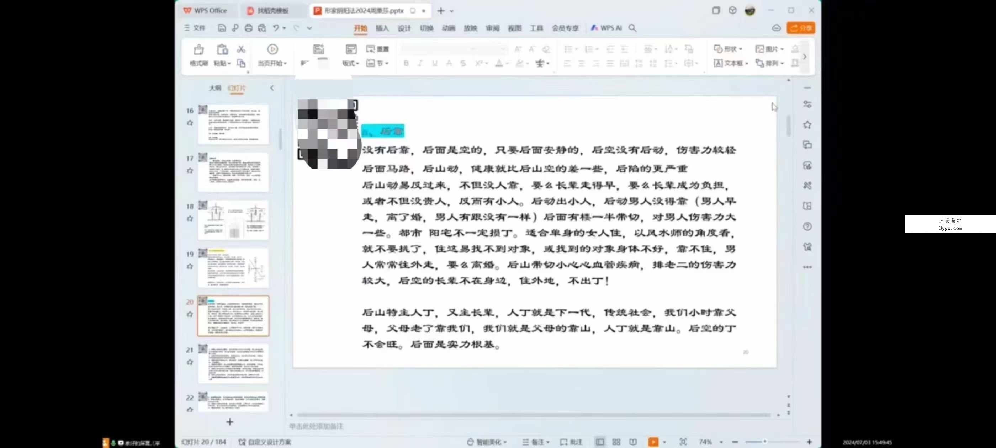Click the Reset (重置) slide button
996x448 pixels.
pos(377,49)
